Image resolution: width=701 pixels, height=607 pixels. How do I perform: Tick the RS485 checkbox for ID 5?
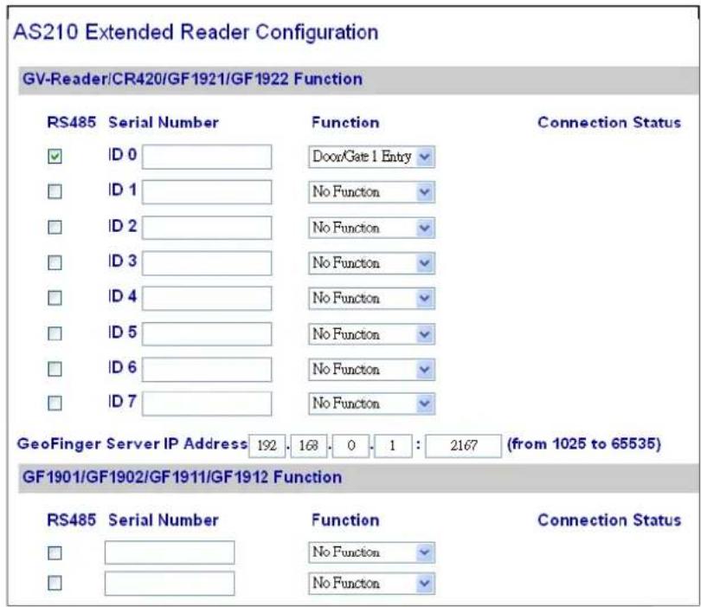tap(55, 333)
